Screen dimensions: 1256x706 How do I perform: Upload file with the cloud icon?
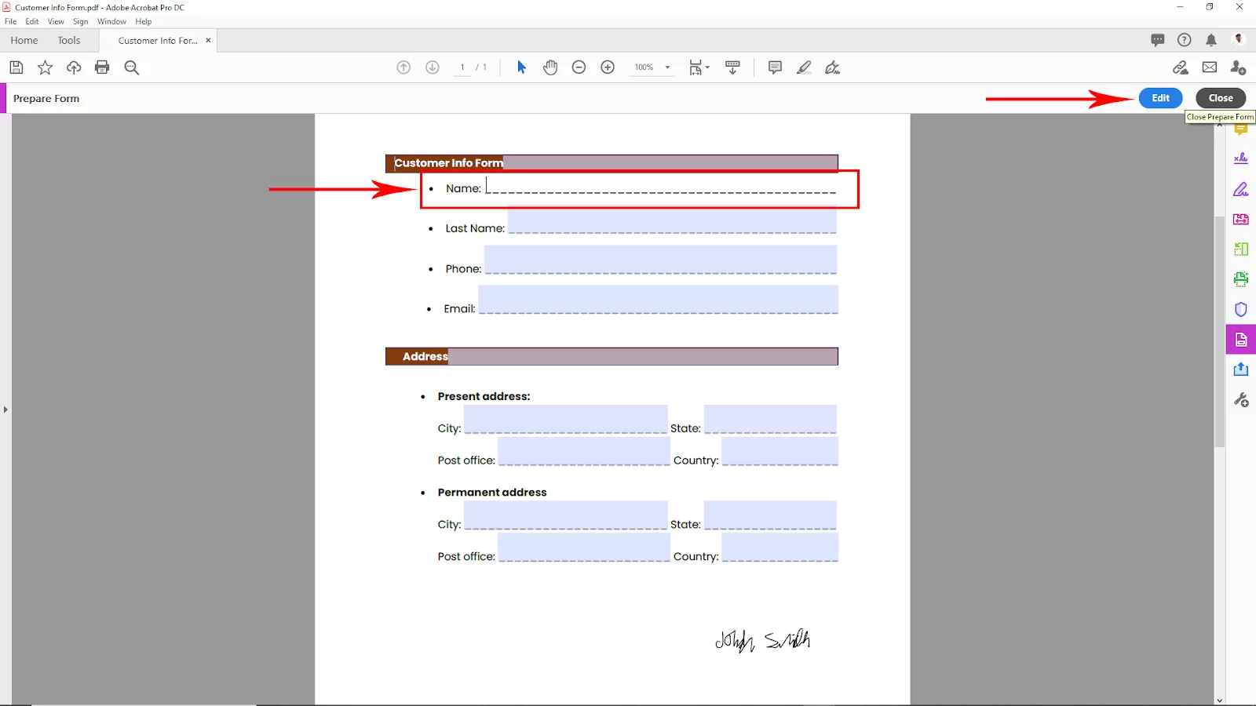tap(74, 67)
